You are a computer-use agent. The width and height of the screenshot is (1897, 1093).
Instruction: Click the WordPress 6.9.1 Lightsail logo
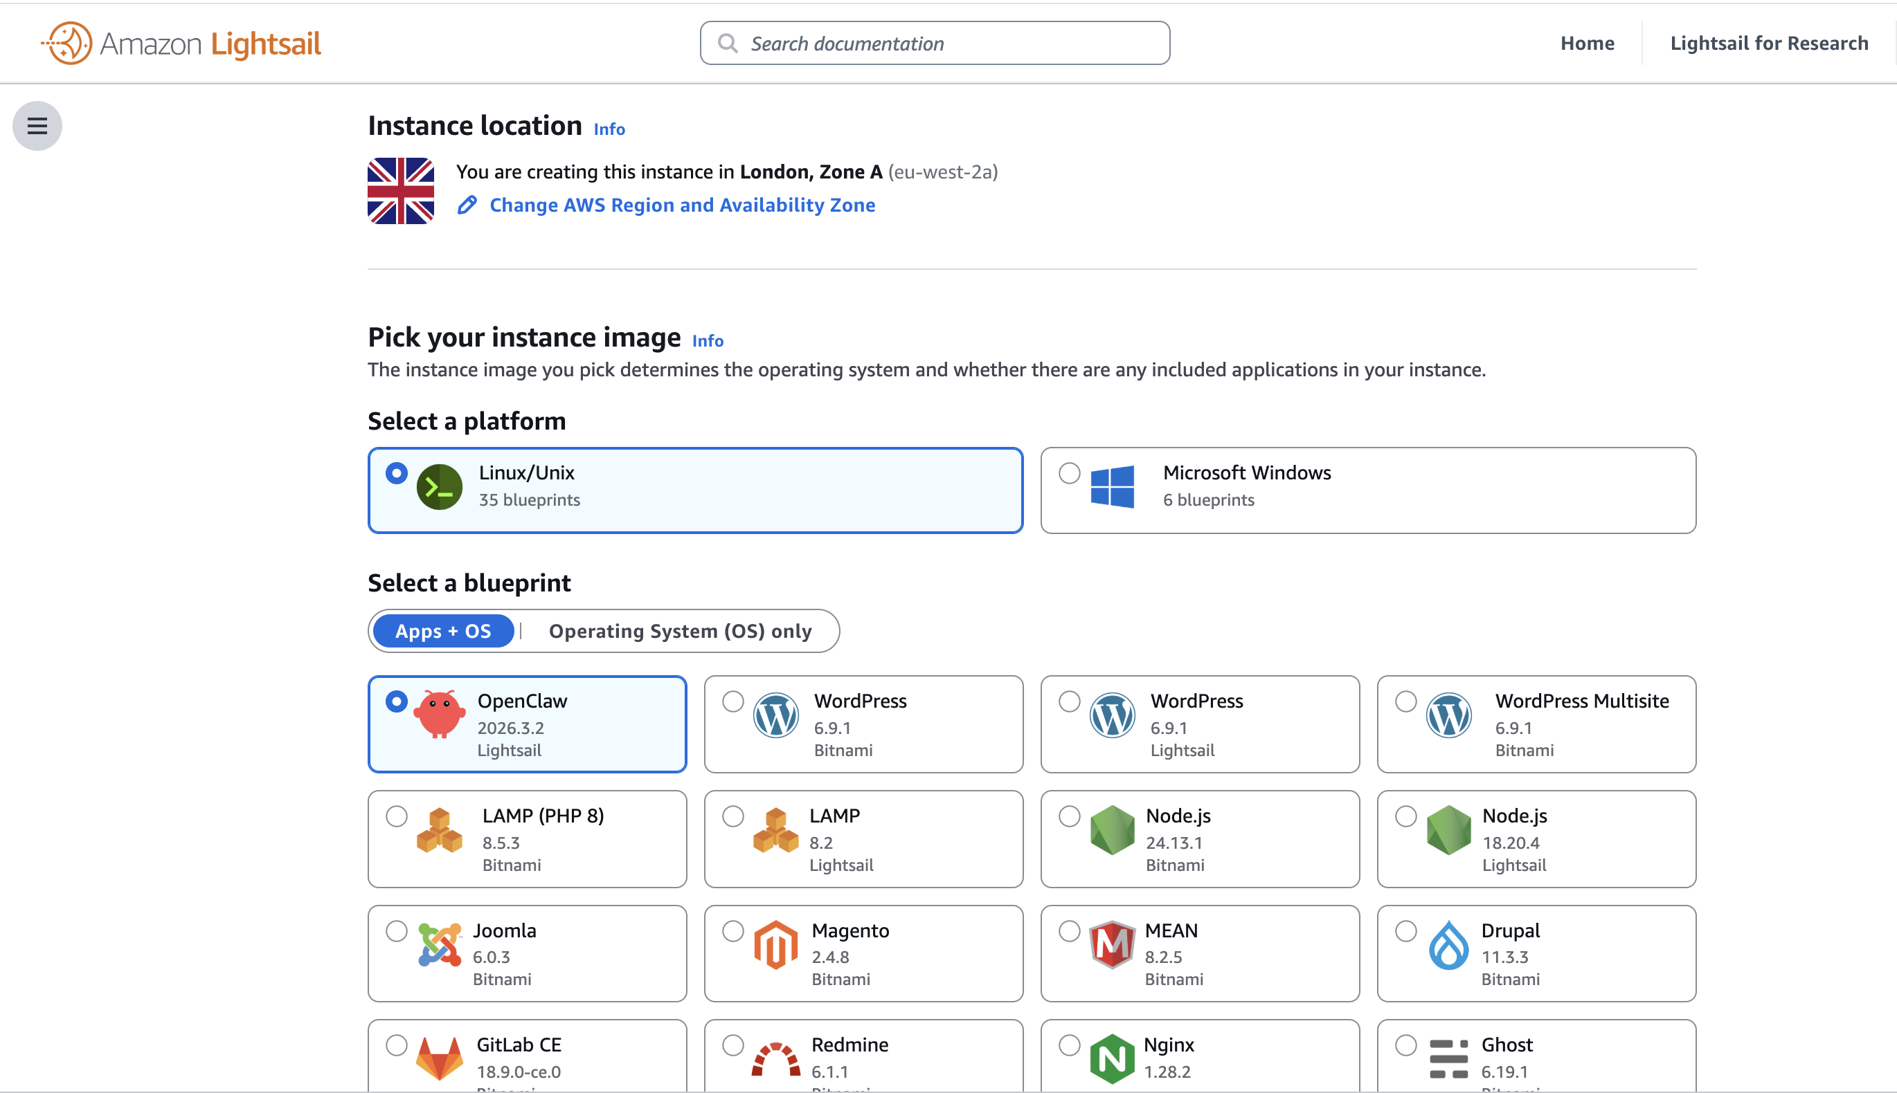(x=1112, y=715)
